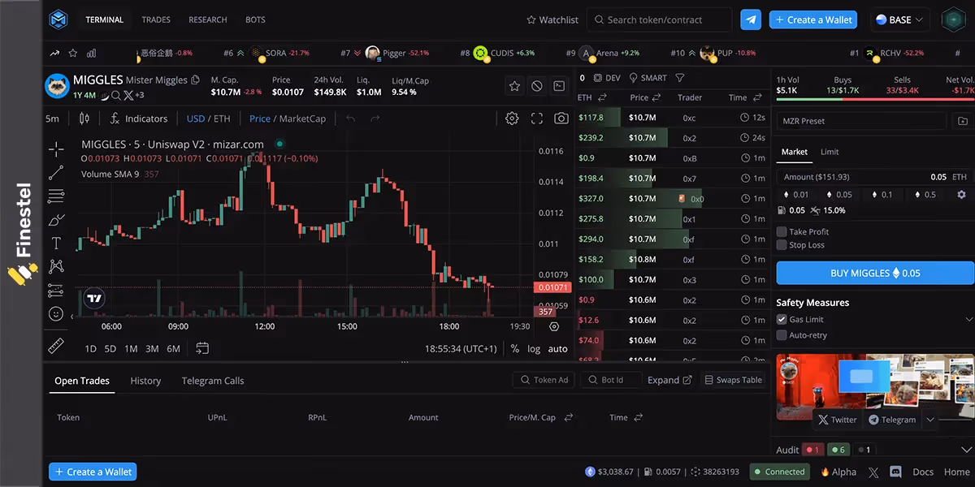
Task: Open the Docs link in footer
Action: click(923, 472)
